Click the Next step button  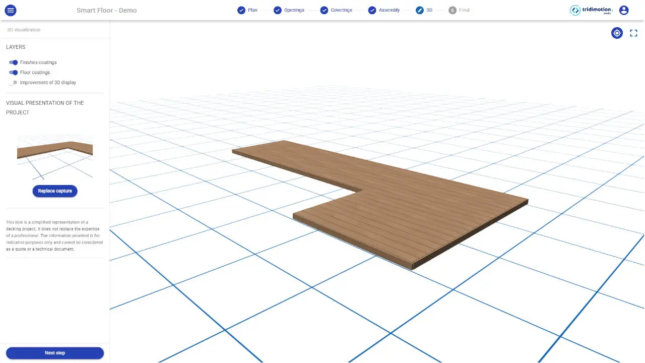(54, 352)
